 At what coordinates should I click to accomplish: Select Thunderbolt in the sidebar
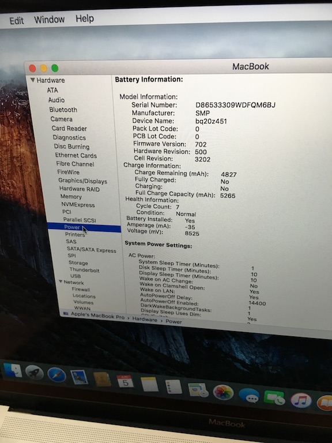[x=84, y=270]
